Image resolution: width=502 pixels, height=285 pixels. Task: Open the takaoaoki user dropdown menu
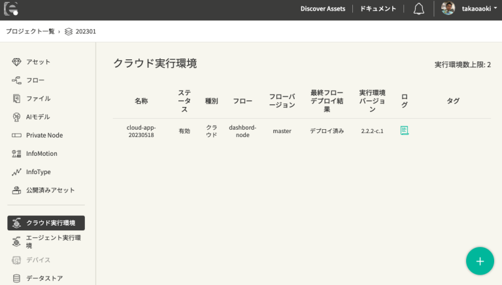point(479,8)
